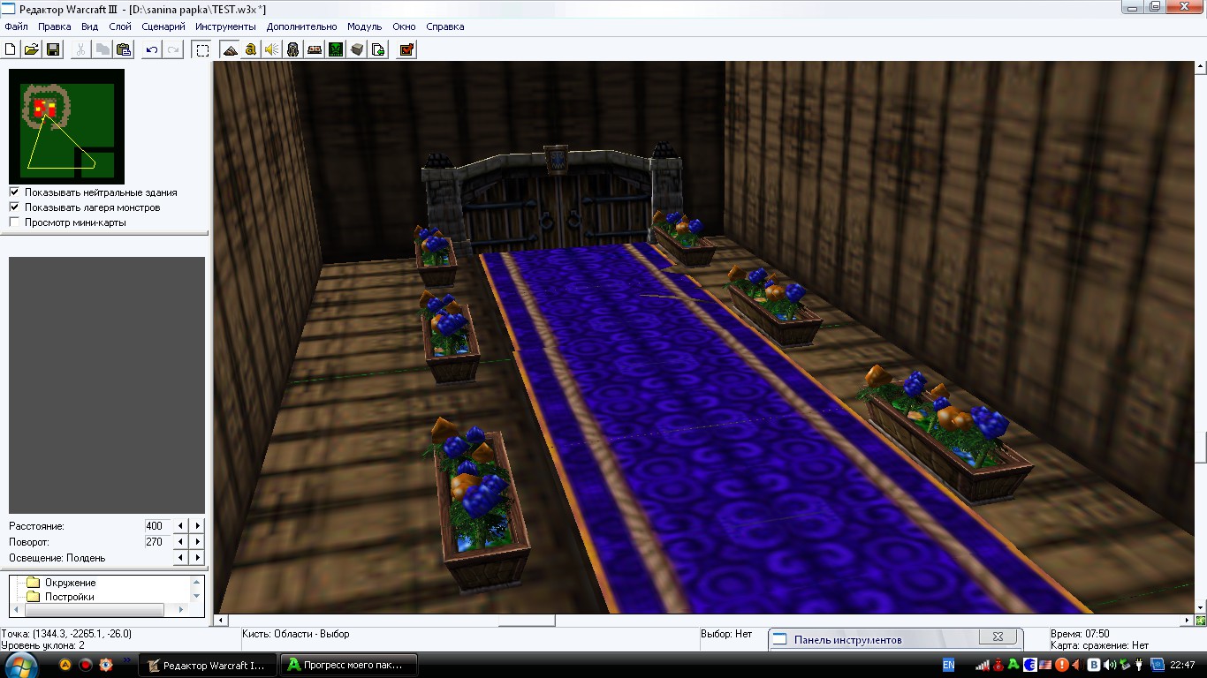Show hidden quick launch items with the chevron
The width and height of the screenshot is (1207, 678).
(126, 659)
